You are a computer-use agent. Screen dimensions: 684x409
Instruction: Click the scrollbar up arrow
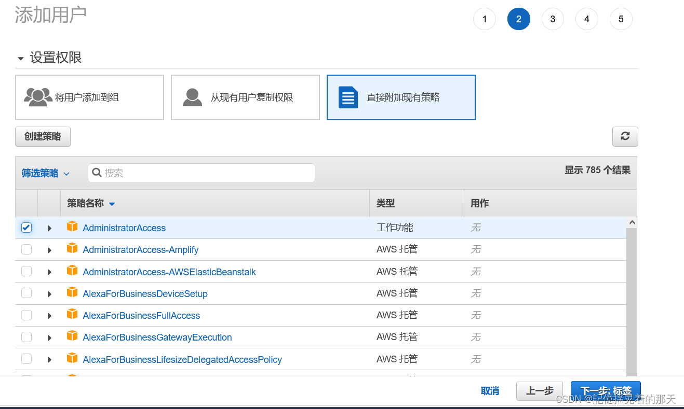pyautogui.click(x=632, y=222)
